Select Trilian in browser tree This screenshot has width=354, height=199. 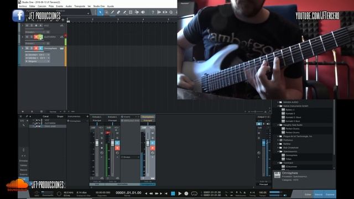[289, 159]
